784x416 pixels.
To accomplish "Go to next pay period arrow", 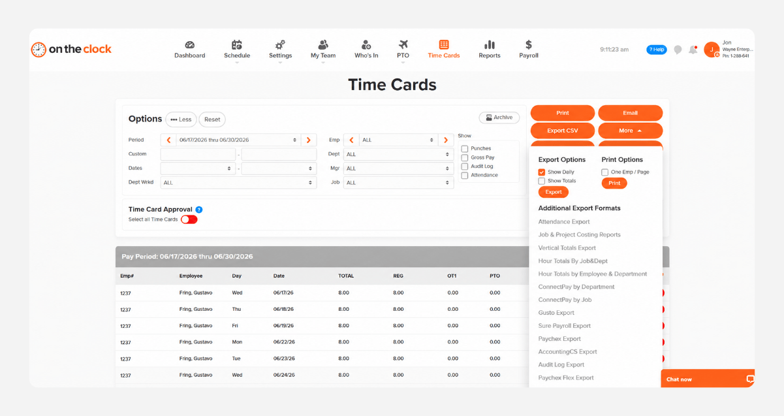I will (x=309, y=140).
